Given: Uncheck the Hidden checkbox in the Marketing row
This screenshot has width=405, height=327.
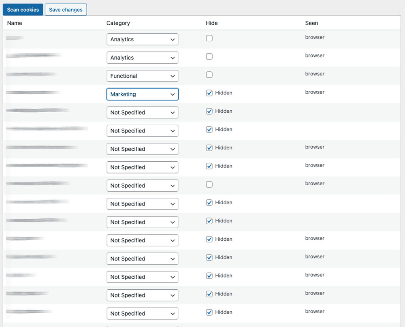Looking at the screenshot, I should coord(209,93).
